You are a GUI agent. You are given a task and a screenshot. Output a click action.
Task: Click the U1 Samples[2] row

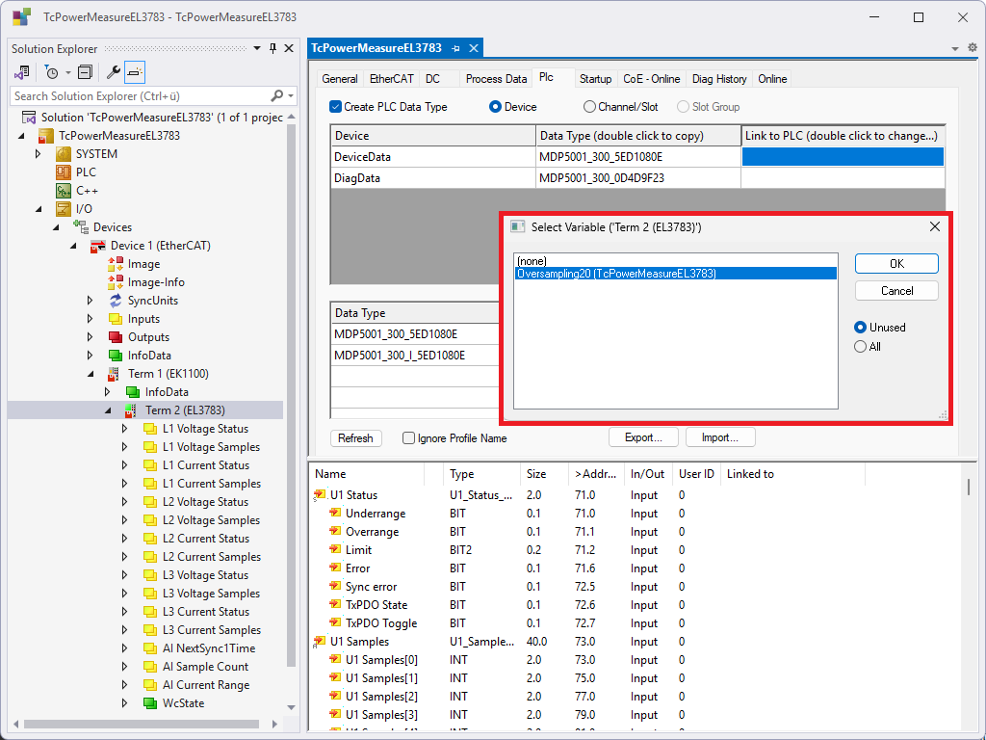point(636,697)
